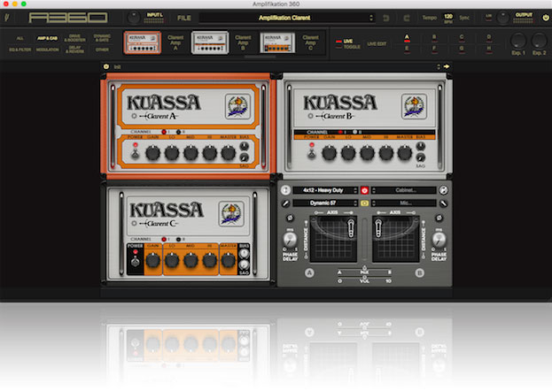Toggle the Clarent C power switch
552x391 pixels.
click(135, 260)
